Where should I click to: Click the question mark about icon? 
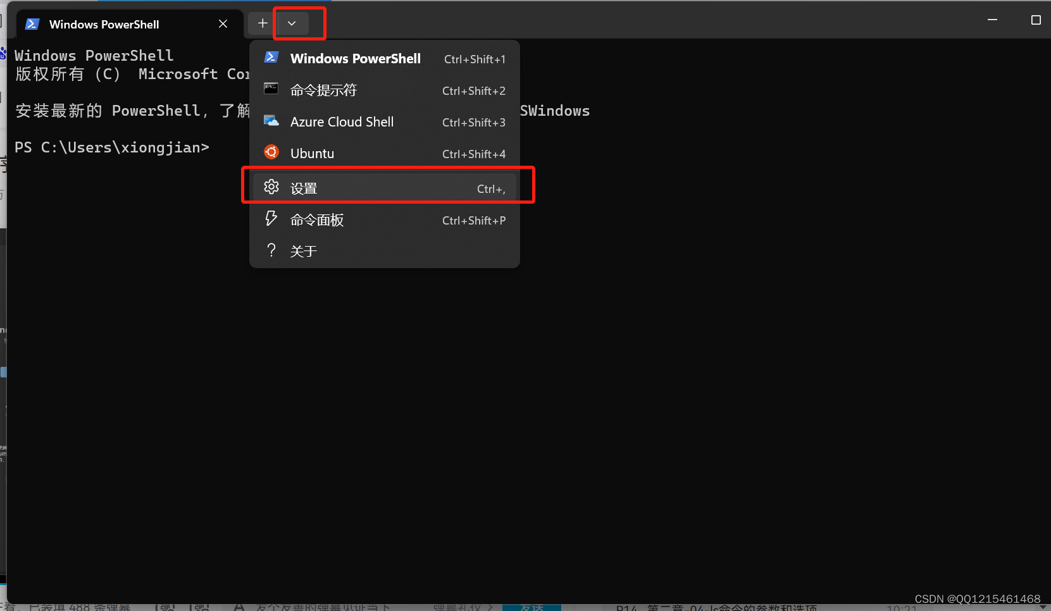[x=271, y=250]
